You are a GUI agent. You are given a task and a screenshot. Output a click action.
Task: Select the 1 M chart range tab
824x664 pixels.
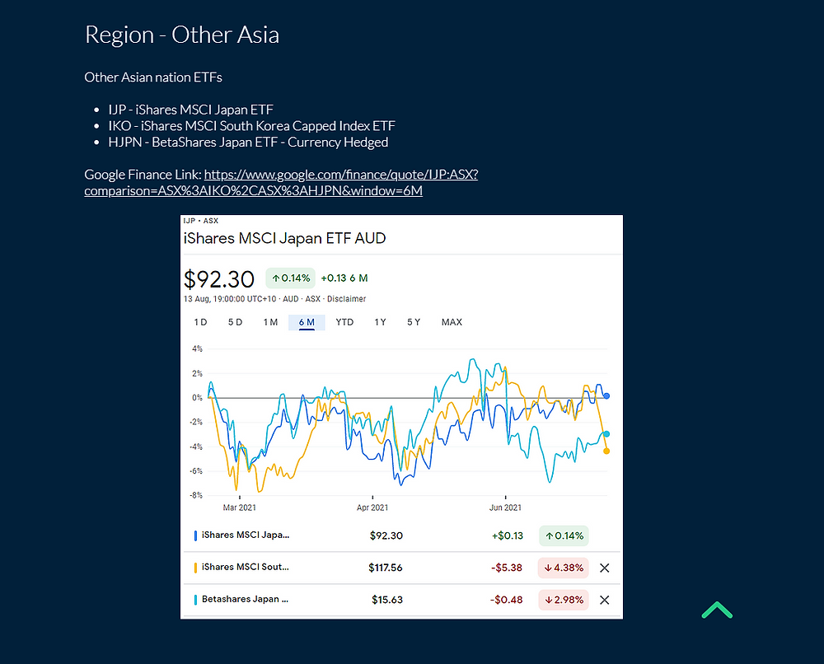pos(270,322)
